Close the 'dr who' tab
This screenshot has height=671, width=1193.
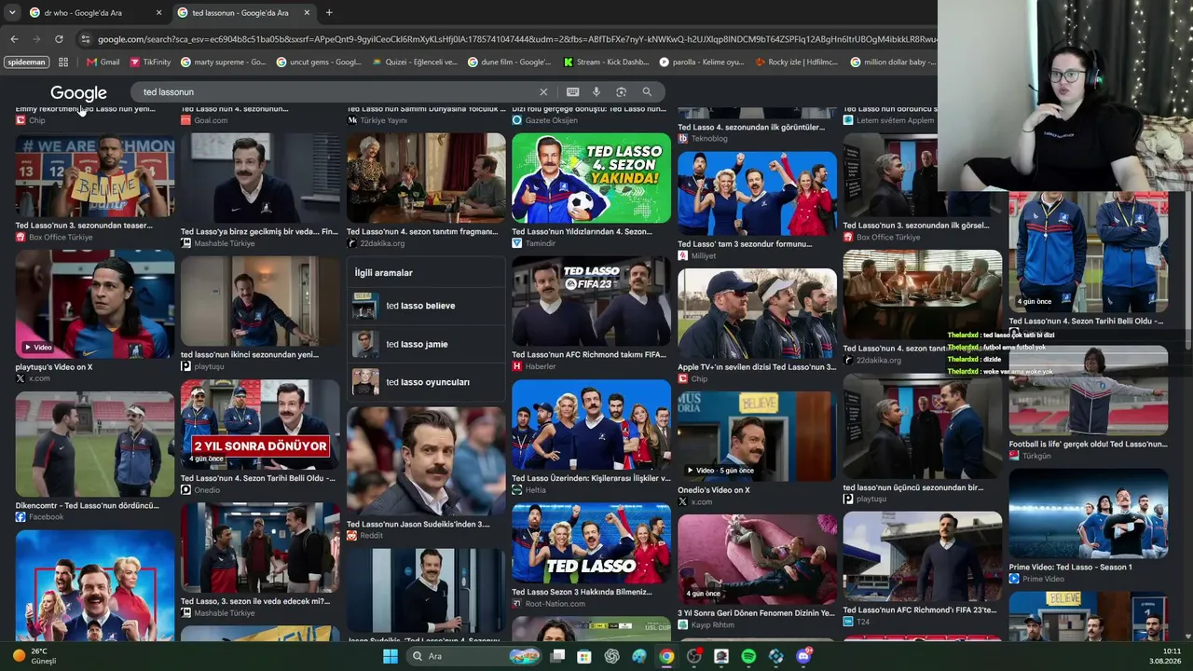pos(158,13)
